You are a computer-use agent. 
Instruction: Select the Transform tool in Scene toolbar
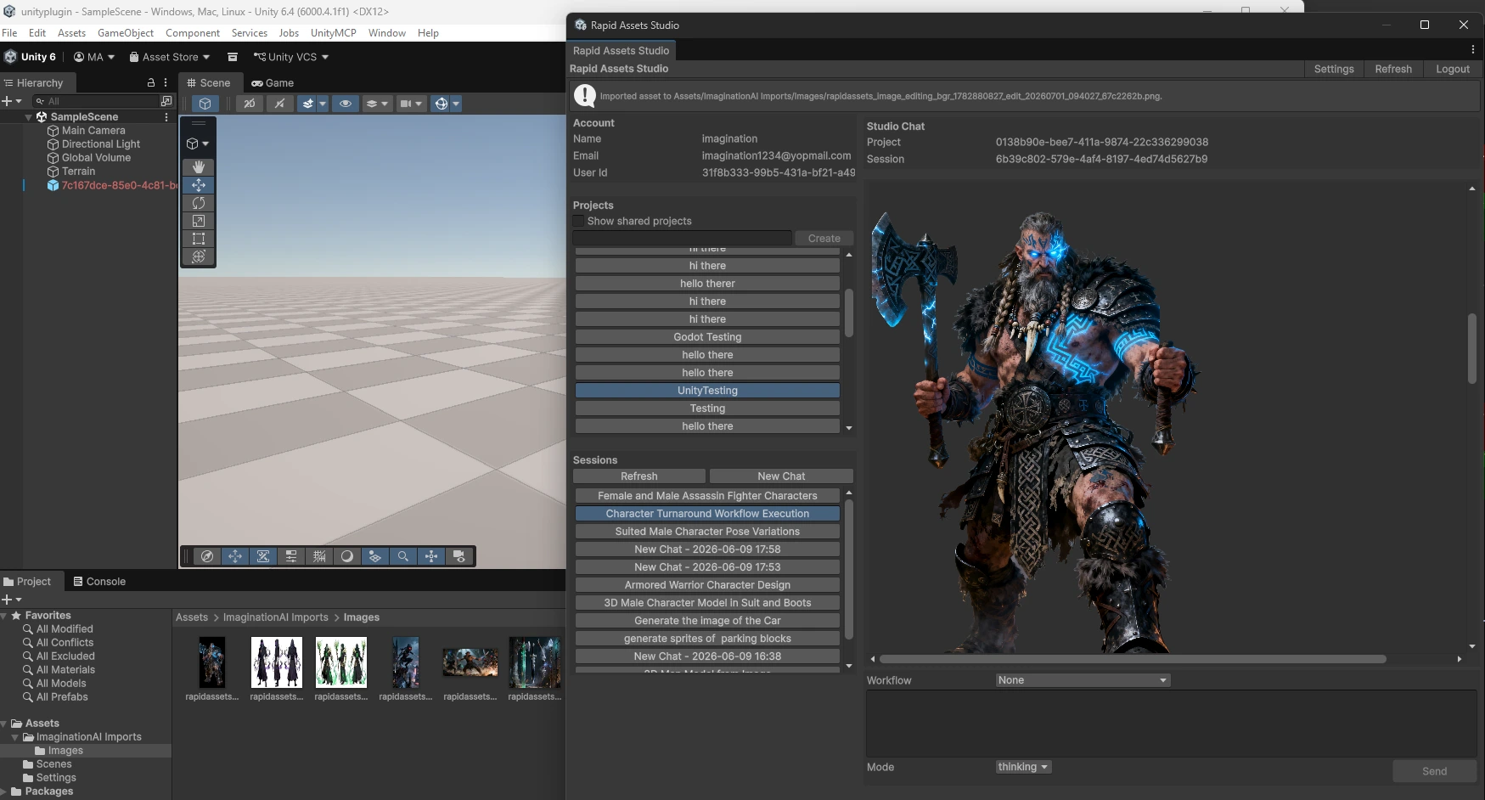click(199, 256)
